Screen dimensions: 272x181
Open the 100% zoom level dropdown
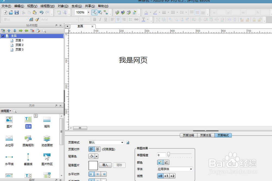pos(88,12)
